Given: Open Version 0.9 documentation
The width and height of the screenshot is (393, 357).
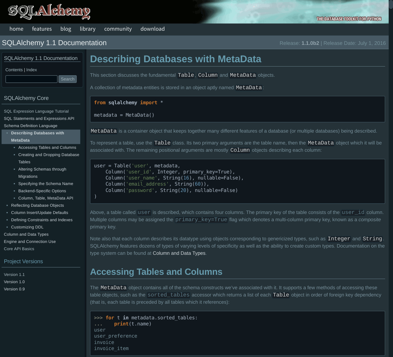Looking at the screenshot, I should pyautogui.click(x=14, y=289).
